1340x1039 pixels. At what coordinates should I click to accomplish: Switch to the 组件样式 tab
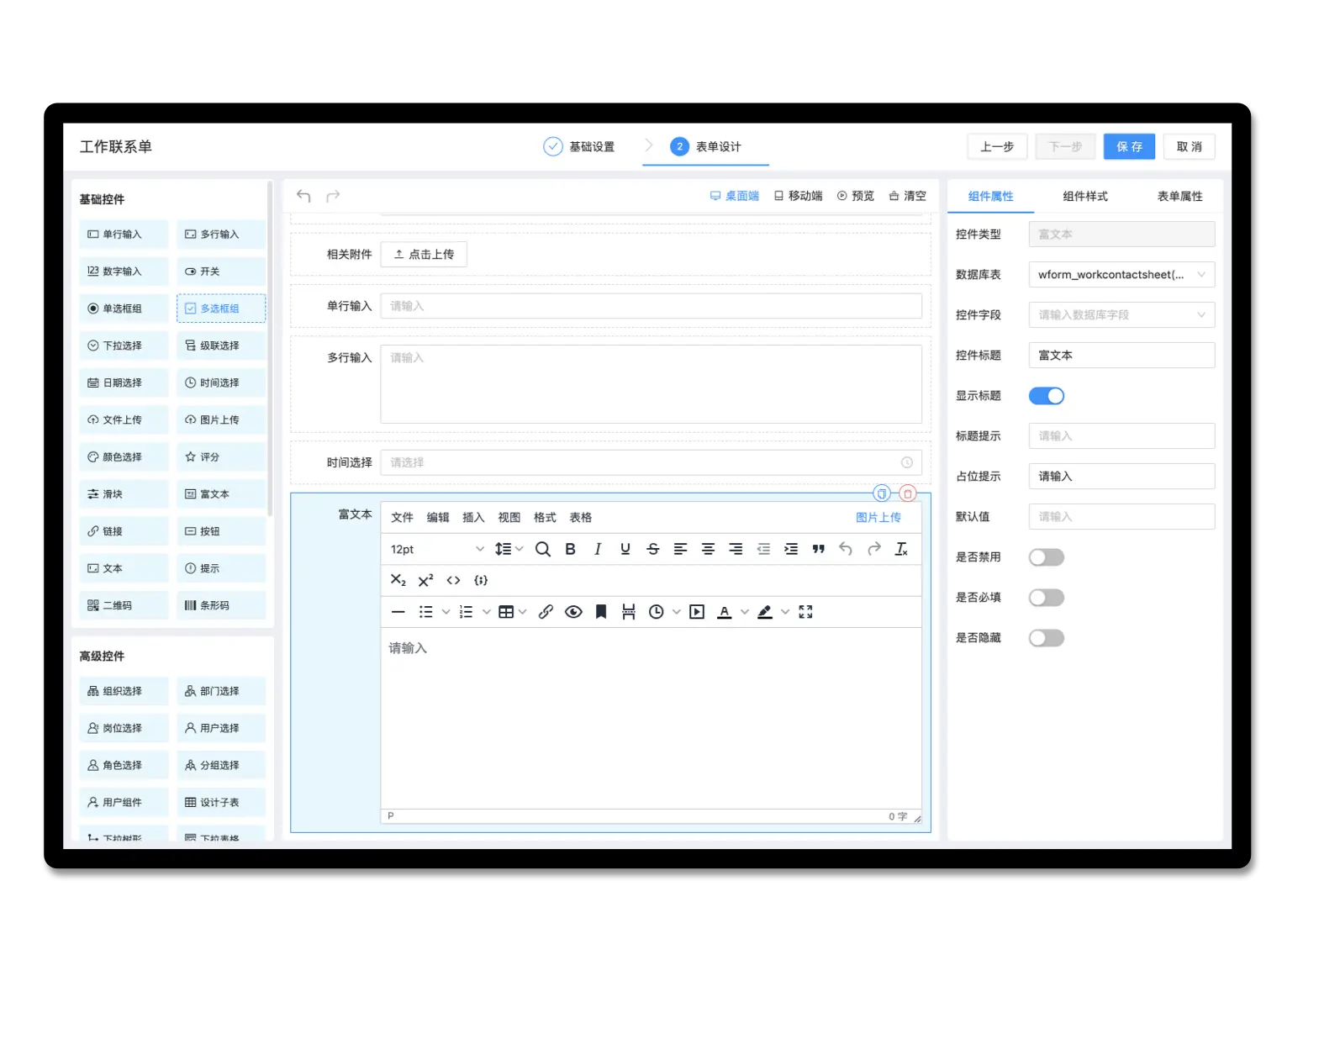[x=1084, y=196]
